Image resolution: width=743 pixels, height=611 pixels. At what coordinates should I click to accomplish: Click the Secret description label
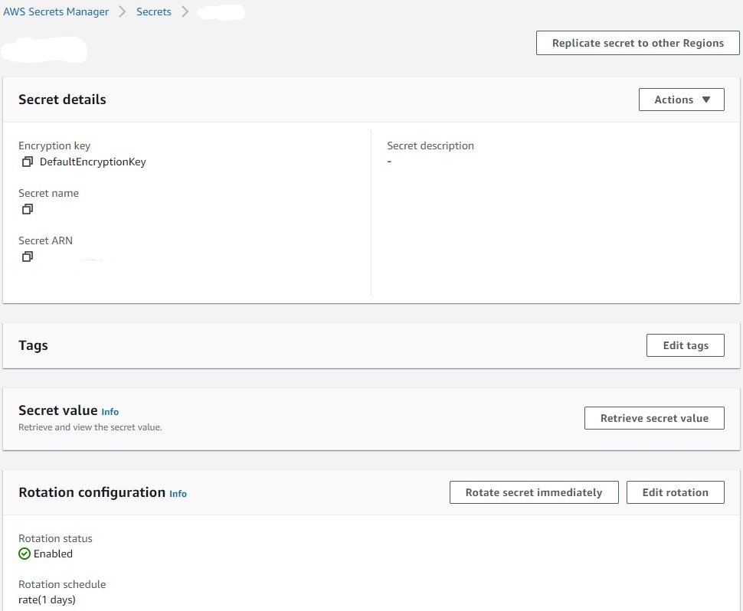pos(430,146)
